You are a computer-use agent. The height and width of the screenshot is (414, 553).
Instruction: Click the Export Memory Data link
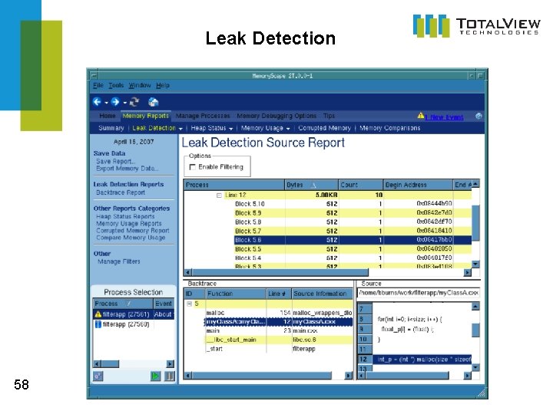[x=127, y=169]
